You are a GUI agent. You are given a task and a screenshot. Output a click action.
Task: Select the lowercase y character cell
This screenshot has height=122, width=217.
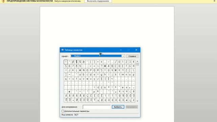point(94,79)
